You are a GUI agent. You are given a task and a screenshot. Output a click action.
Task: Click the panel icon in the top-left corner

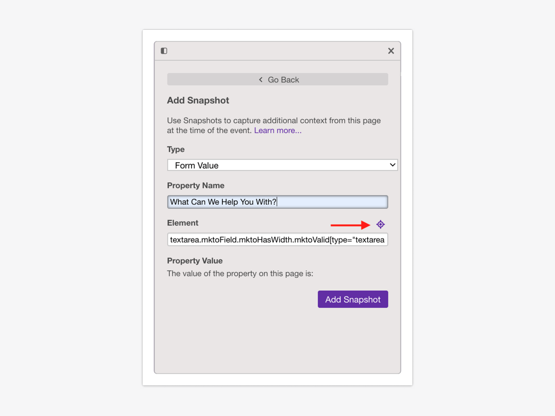tap(164, 51)
